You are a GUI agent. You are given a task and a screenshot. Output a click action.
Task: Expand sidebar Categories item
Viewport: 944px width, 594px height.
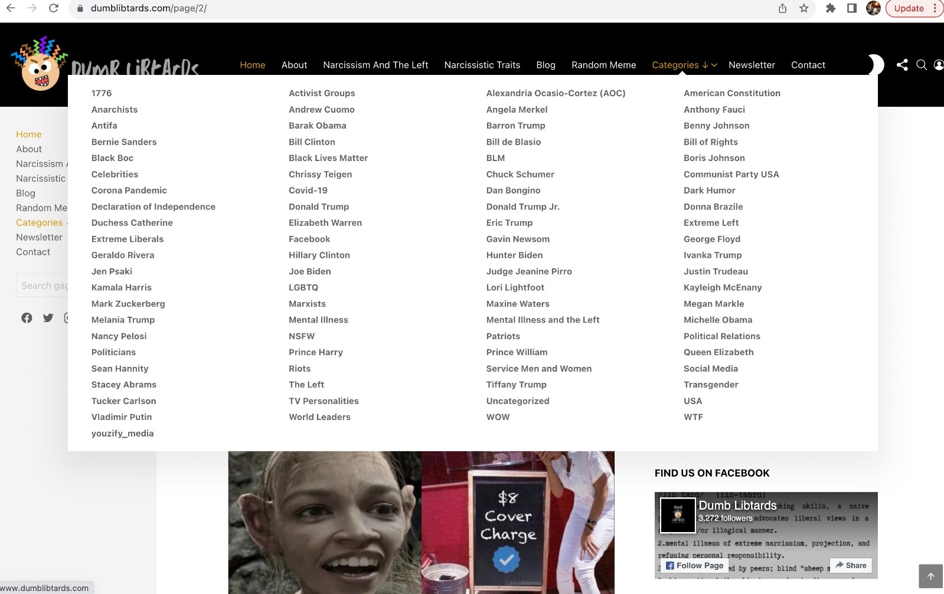[41, 222]
